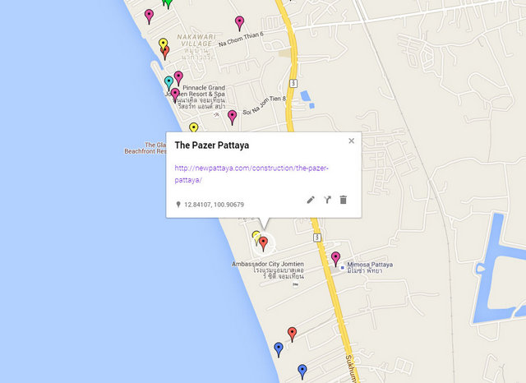Image resolution: width=526 pixels, height=383 pixels.
Task: Select the pink marker at the top left coast
Action: coord(149,16)
